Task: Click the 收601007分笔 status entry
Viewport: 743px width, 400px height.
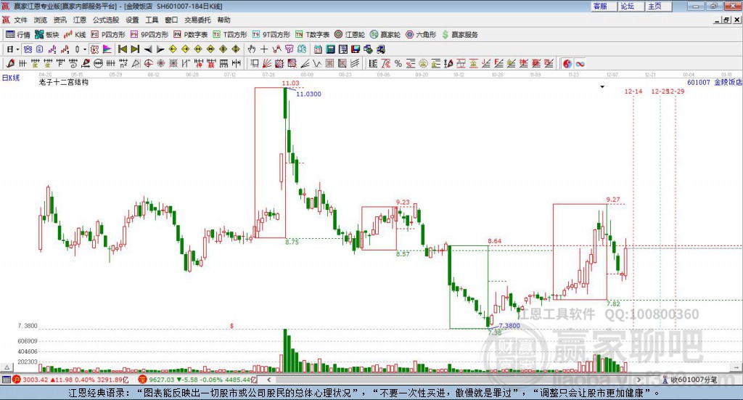Action: coord(690,380)
